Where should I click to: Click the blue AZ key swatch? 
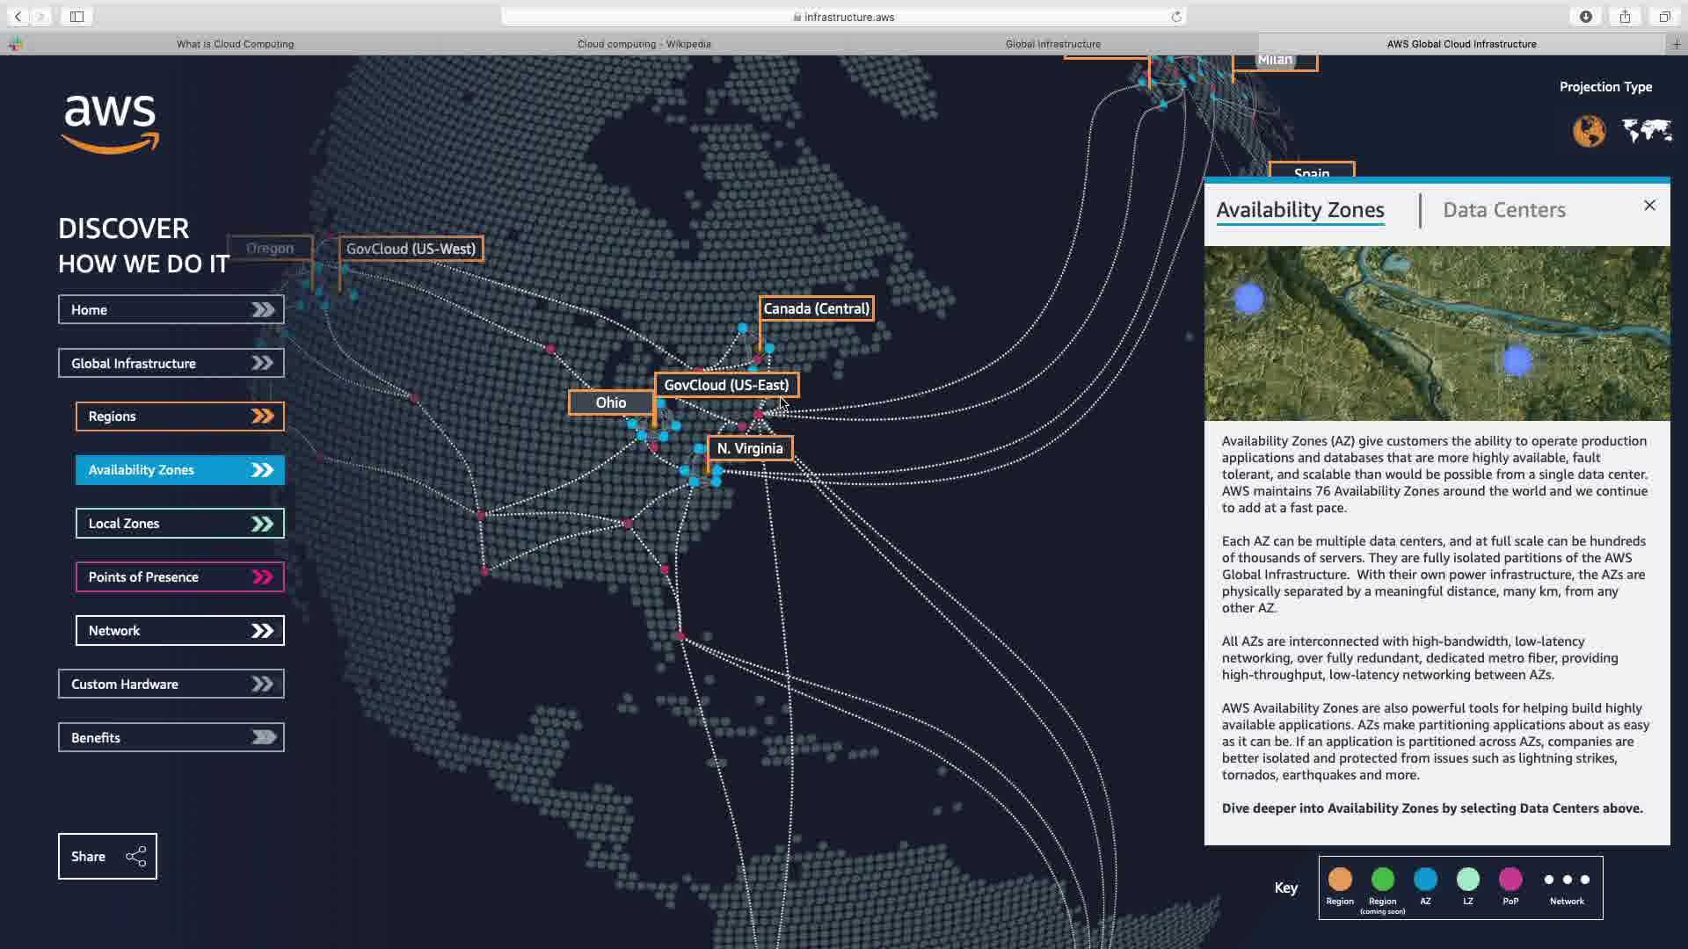[1425, 879]
